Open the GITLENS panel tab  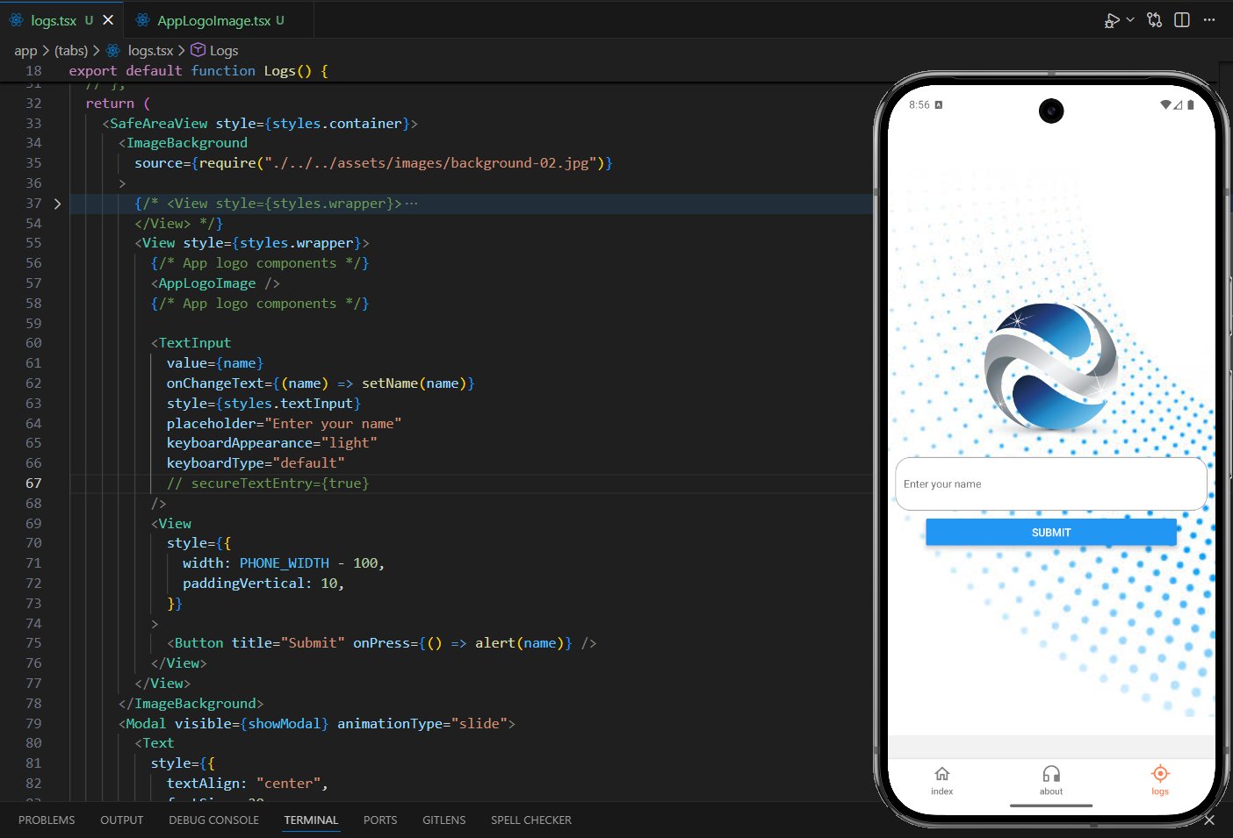[443, 820]
